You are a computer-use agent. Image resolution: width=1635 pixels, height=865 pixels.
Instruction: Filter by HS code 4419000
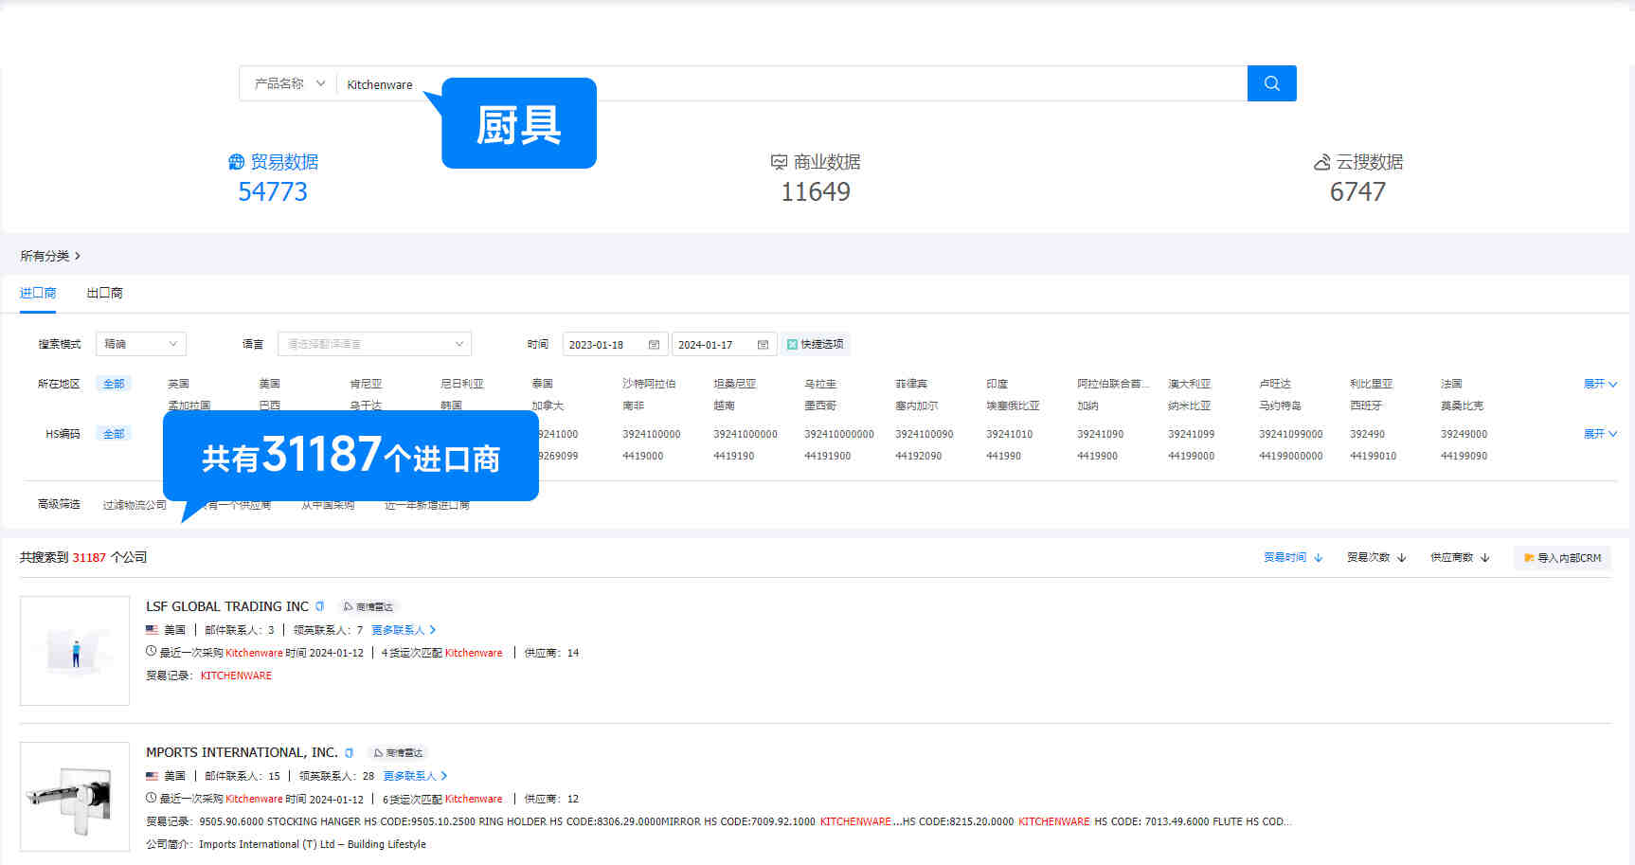[642, 456]
